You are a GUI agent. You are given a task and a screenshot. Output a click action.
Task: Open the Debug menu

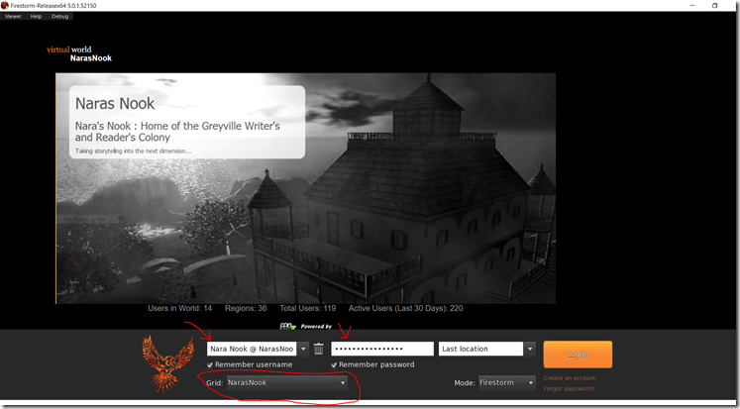[60, 17]
